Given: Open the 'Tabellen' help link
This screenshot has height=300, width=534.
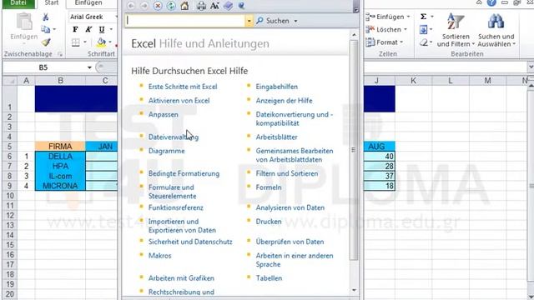Looking at the screenshot, I should [x=269, y=278].
